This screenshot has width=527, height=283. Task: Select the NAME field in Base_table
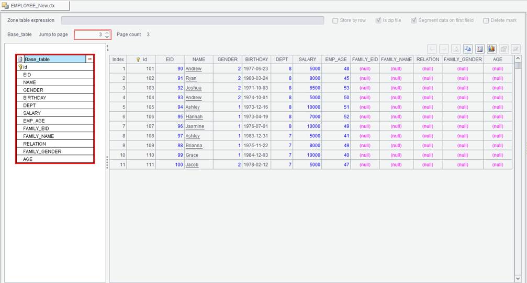click(55, 82)
